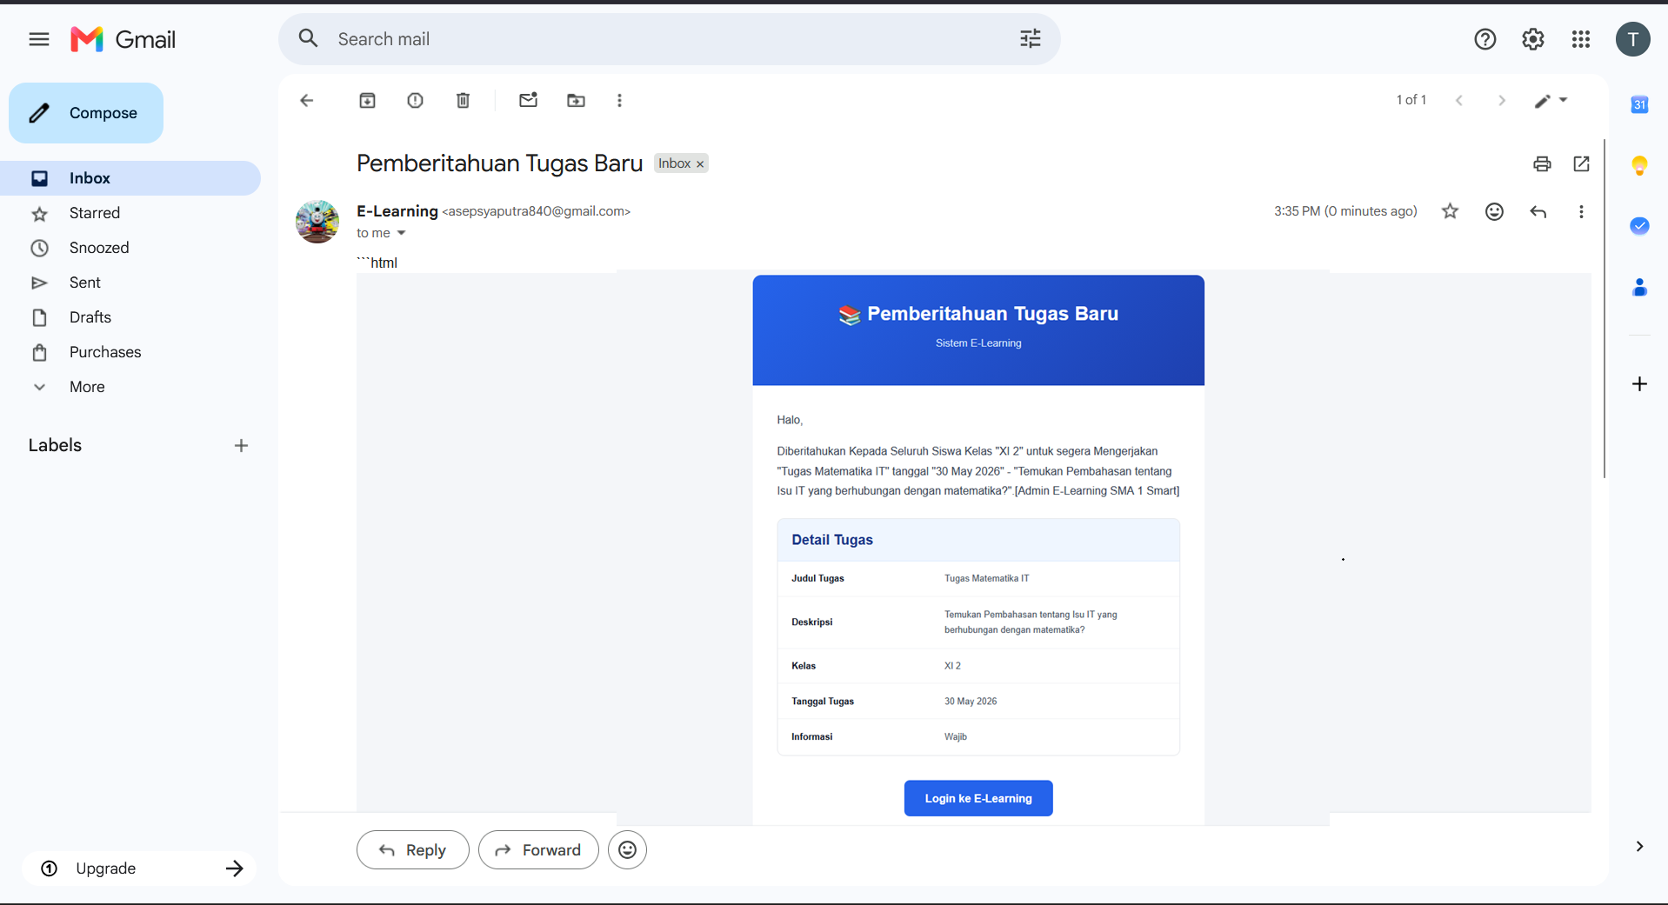Viewport: 1668px width, 905px height.
Task: Click the Compose button
Action: pyautogui.click(x=86, y=113)
